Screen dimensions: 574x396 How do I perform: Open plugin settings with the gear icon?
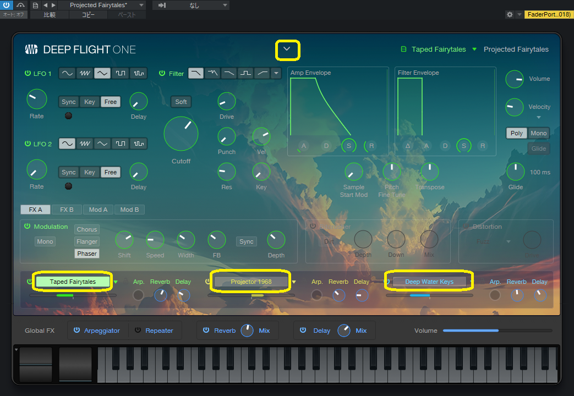pos(510,14)
